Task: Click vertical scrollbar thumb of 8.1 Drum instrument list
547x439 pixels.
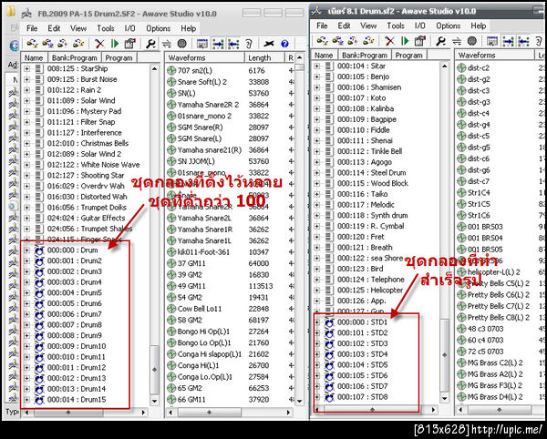Action: (444, 354)
